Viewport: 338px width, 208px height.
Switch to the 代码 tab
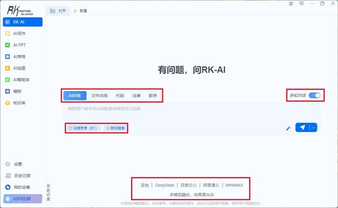click(x=120, y=96)
